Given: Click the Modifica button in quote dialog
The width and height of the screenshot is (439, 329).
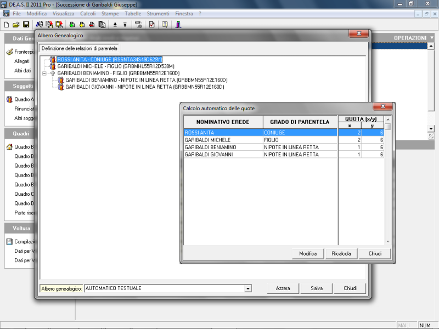Looking at the screenshot, I should (x=307, y=253).
